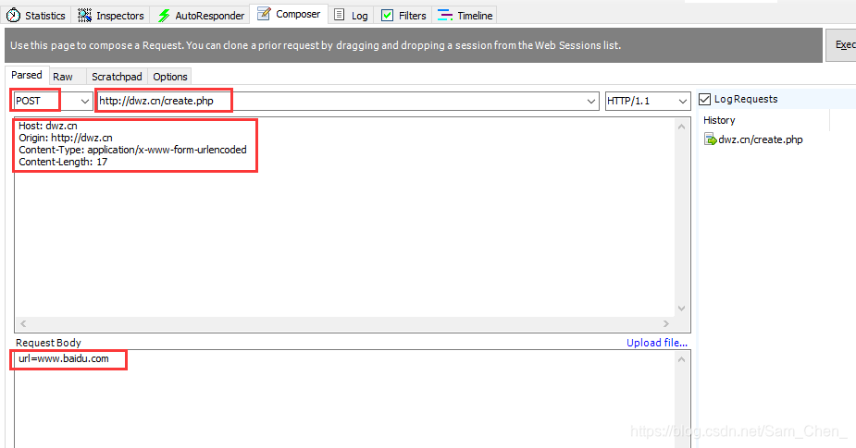Click the headers horizontal scroll-left arrow

[x=23, y=323]
